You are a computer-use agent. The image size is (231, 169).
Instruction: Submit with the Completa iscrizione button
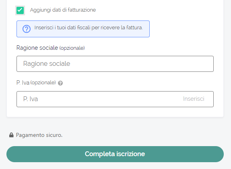[115, 154]
